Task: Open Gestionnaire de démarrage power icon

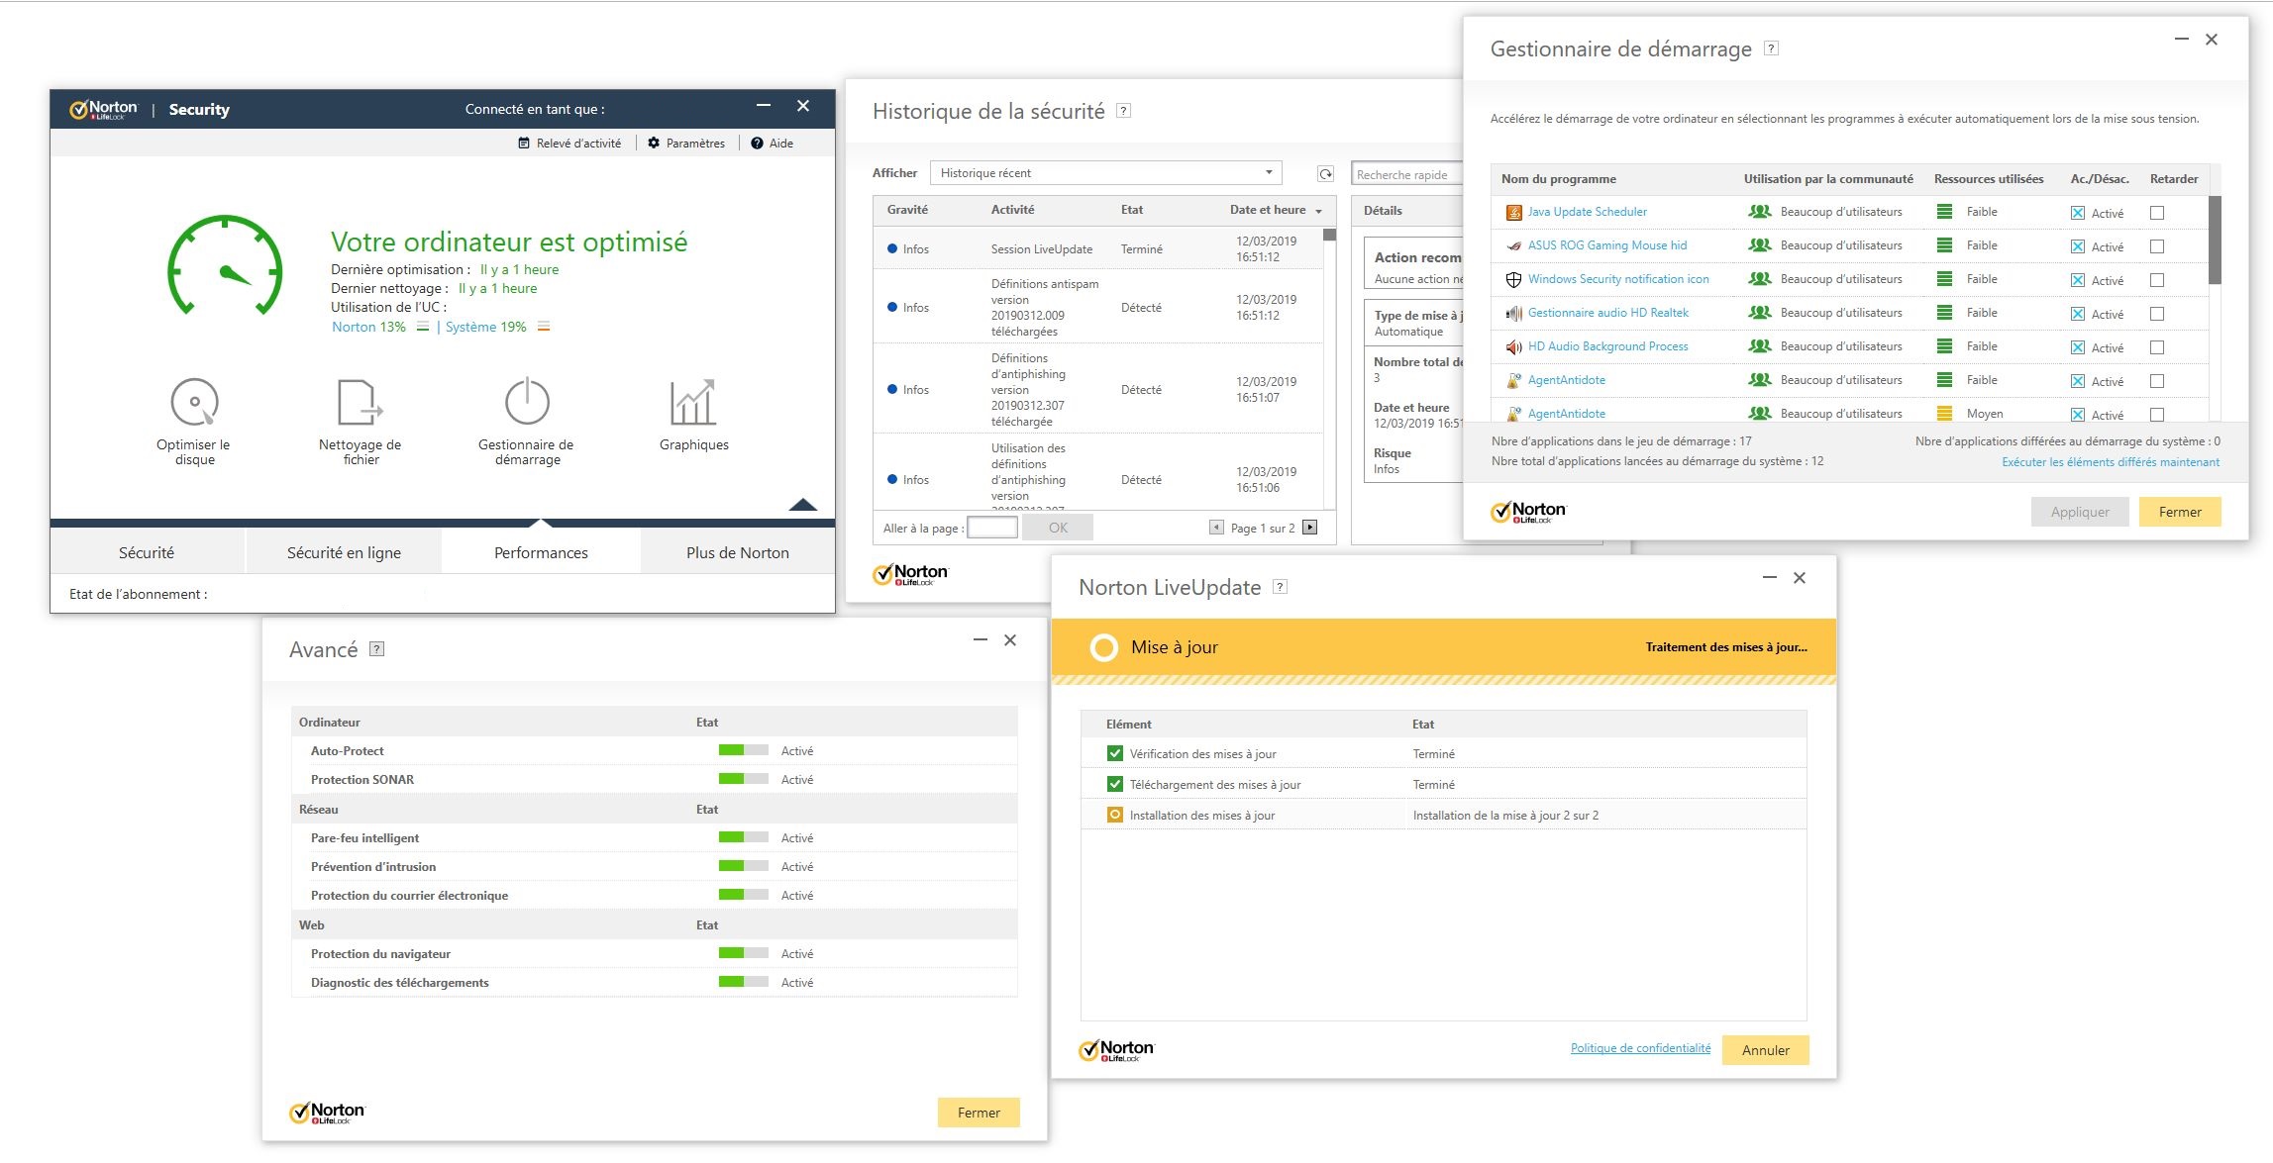Action: [527, 401]
